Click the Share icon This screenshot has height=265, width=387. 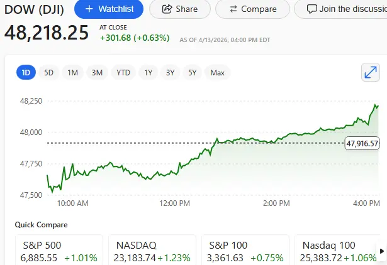pyautogui.click(x=167, y=9)
